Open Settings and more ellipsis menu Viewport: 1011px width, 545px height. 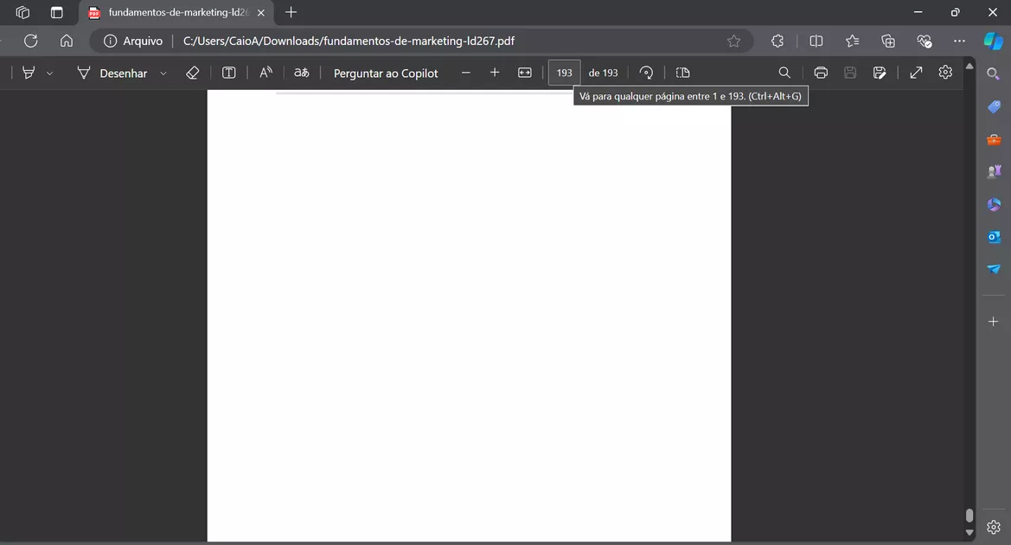click(x=959, y=41)
